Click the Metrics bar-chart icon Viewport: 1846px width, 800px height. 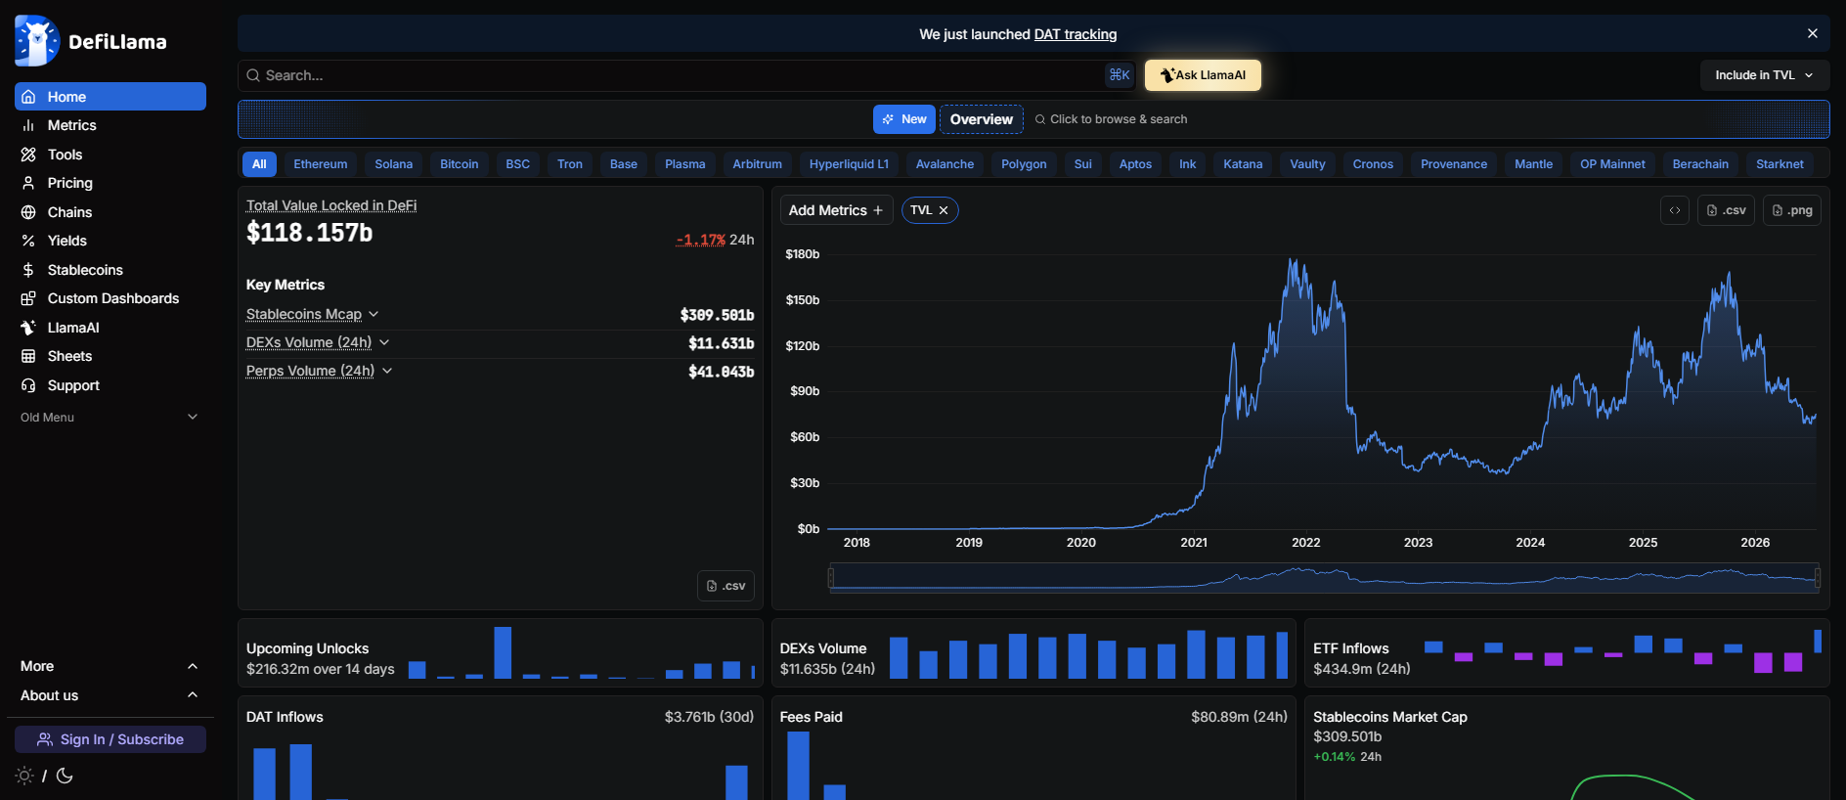(x=28, y=125)
